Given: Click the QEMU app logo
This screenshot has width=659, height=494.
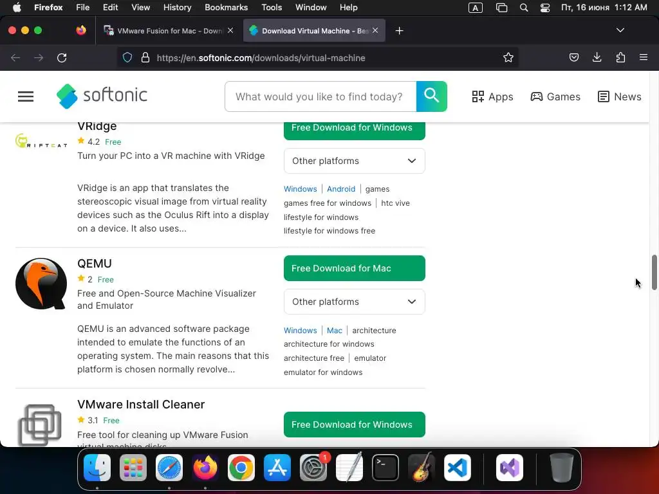Looking at the screenshot, I should tap(41, 284).
